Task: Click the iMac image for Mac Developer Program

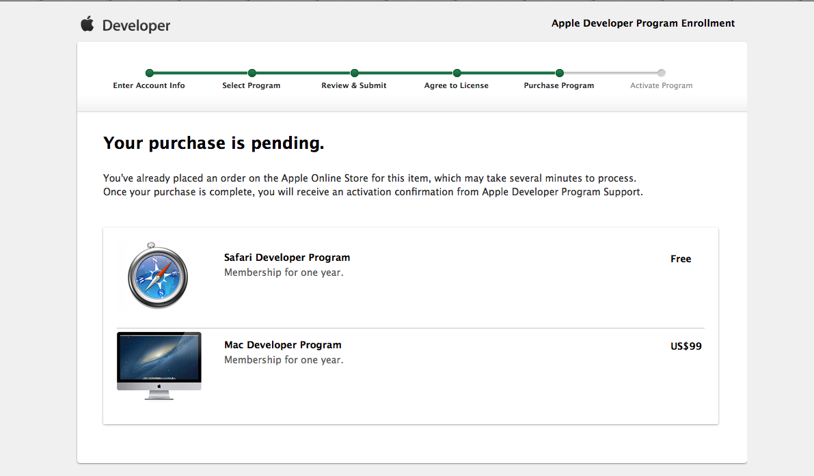Action: [x=159, y=366]
